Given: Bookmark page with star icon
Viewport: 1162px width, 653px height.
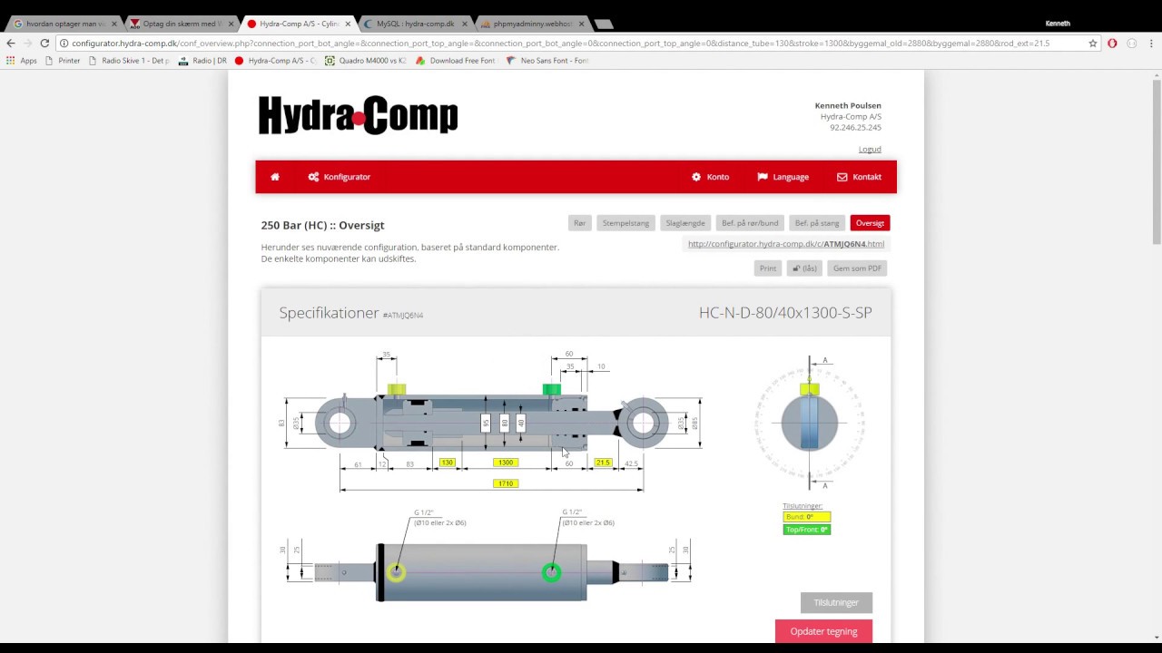Looking at the screenshot, I should [1093, 43].
